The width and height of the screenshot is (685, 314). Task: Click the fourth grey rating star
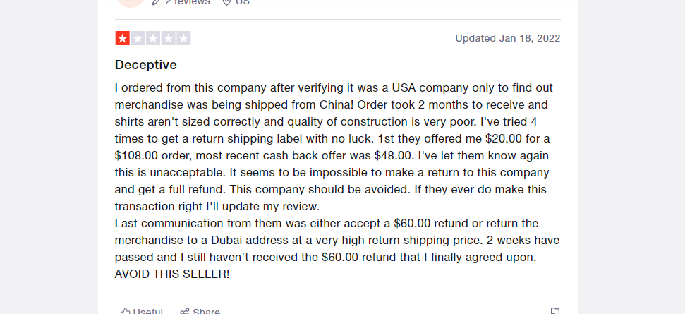click(x=168, y=38)
